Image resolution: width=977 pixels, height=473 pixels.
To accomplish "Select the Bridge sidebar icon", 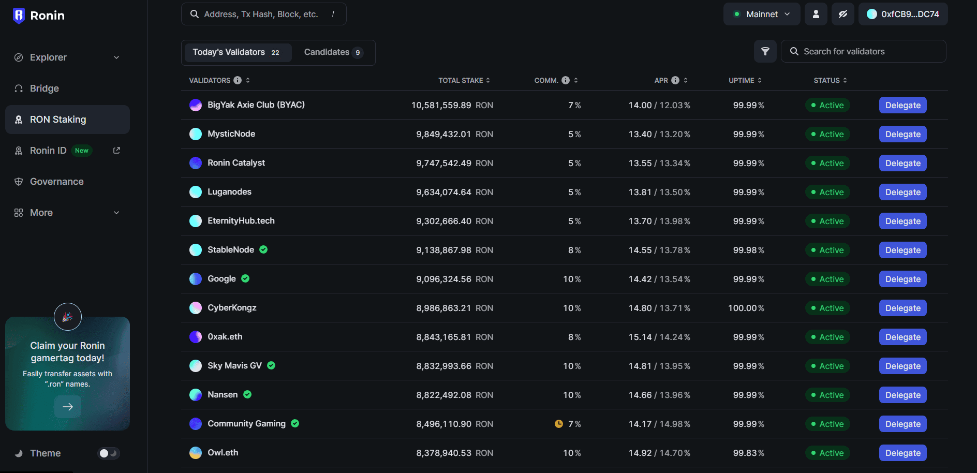I will pyautogui.click(x=19, y=88).
